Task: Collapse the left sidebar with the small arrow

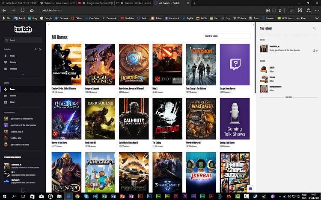Action: pyautogui.click(x=48, y=25)
